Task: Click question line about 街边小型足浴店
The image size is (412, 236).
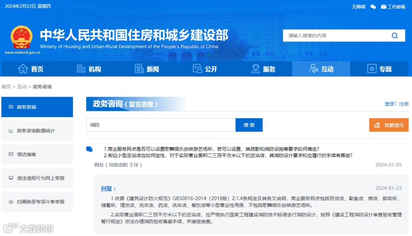Action: [x=228, y=156]
